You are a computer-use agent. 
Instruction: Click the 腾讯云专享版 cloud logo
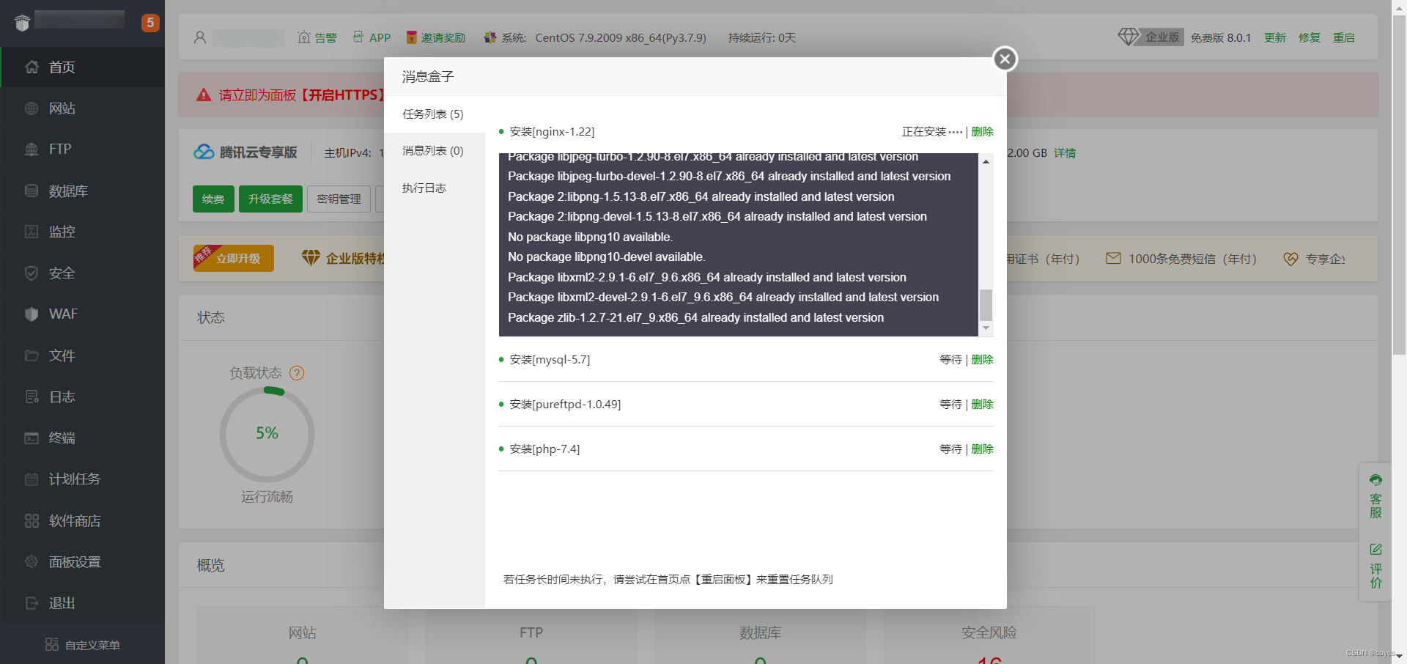pyautogui.click(x=204, y=152)
